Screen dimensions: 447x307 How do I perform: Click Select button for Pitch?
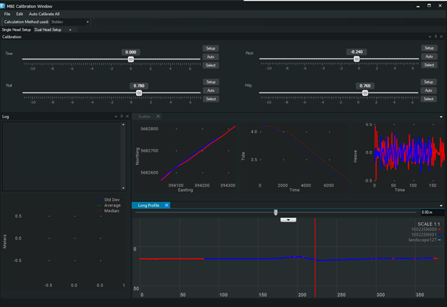(429, 65)
